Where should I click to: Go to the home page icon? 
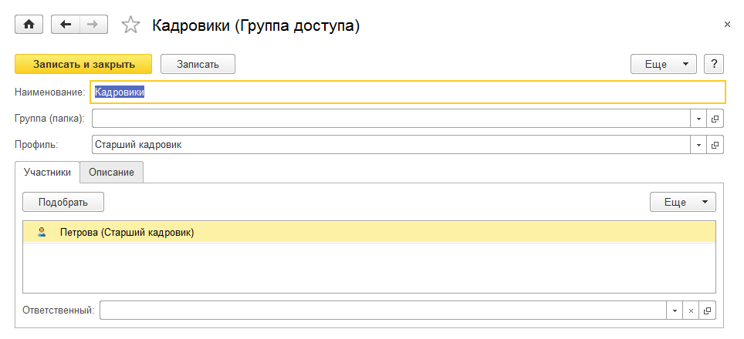[29, 25]
